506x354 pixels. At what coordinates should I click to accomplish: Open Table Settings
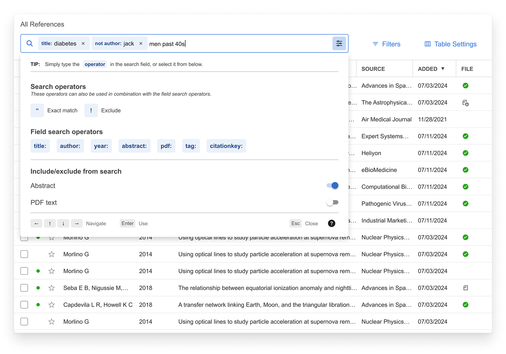tap(450, 44)
